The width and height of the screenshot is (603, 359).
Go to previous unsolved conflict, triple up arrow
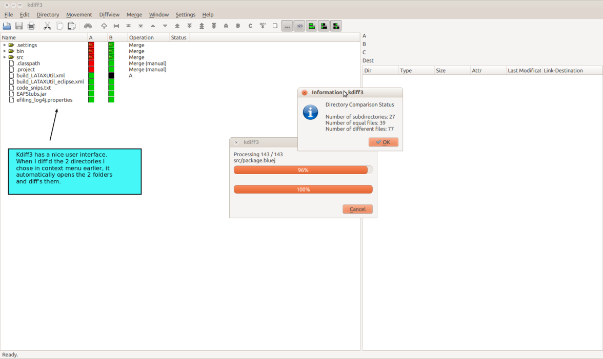tap(202, 26)
